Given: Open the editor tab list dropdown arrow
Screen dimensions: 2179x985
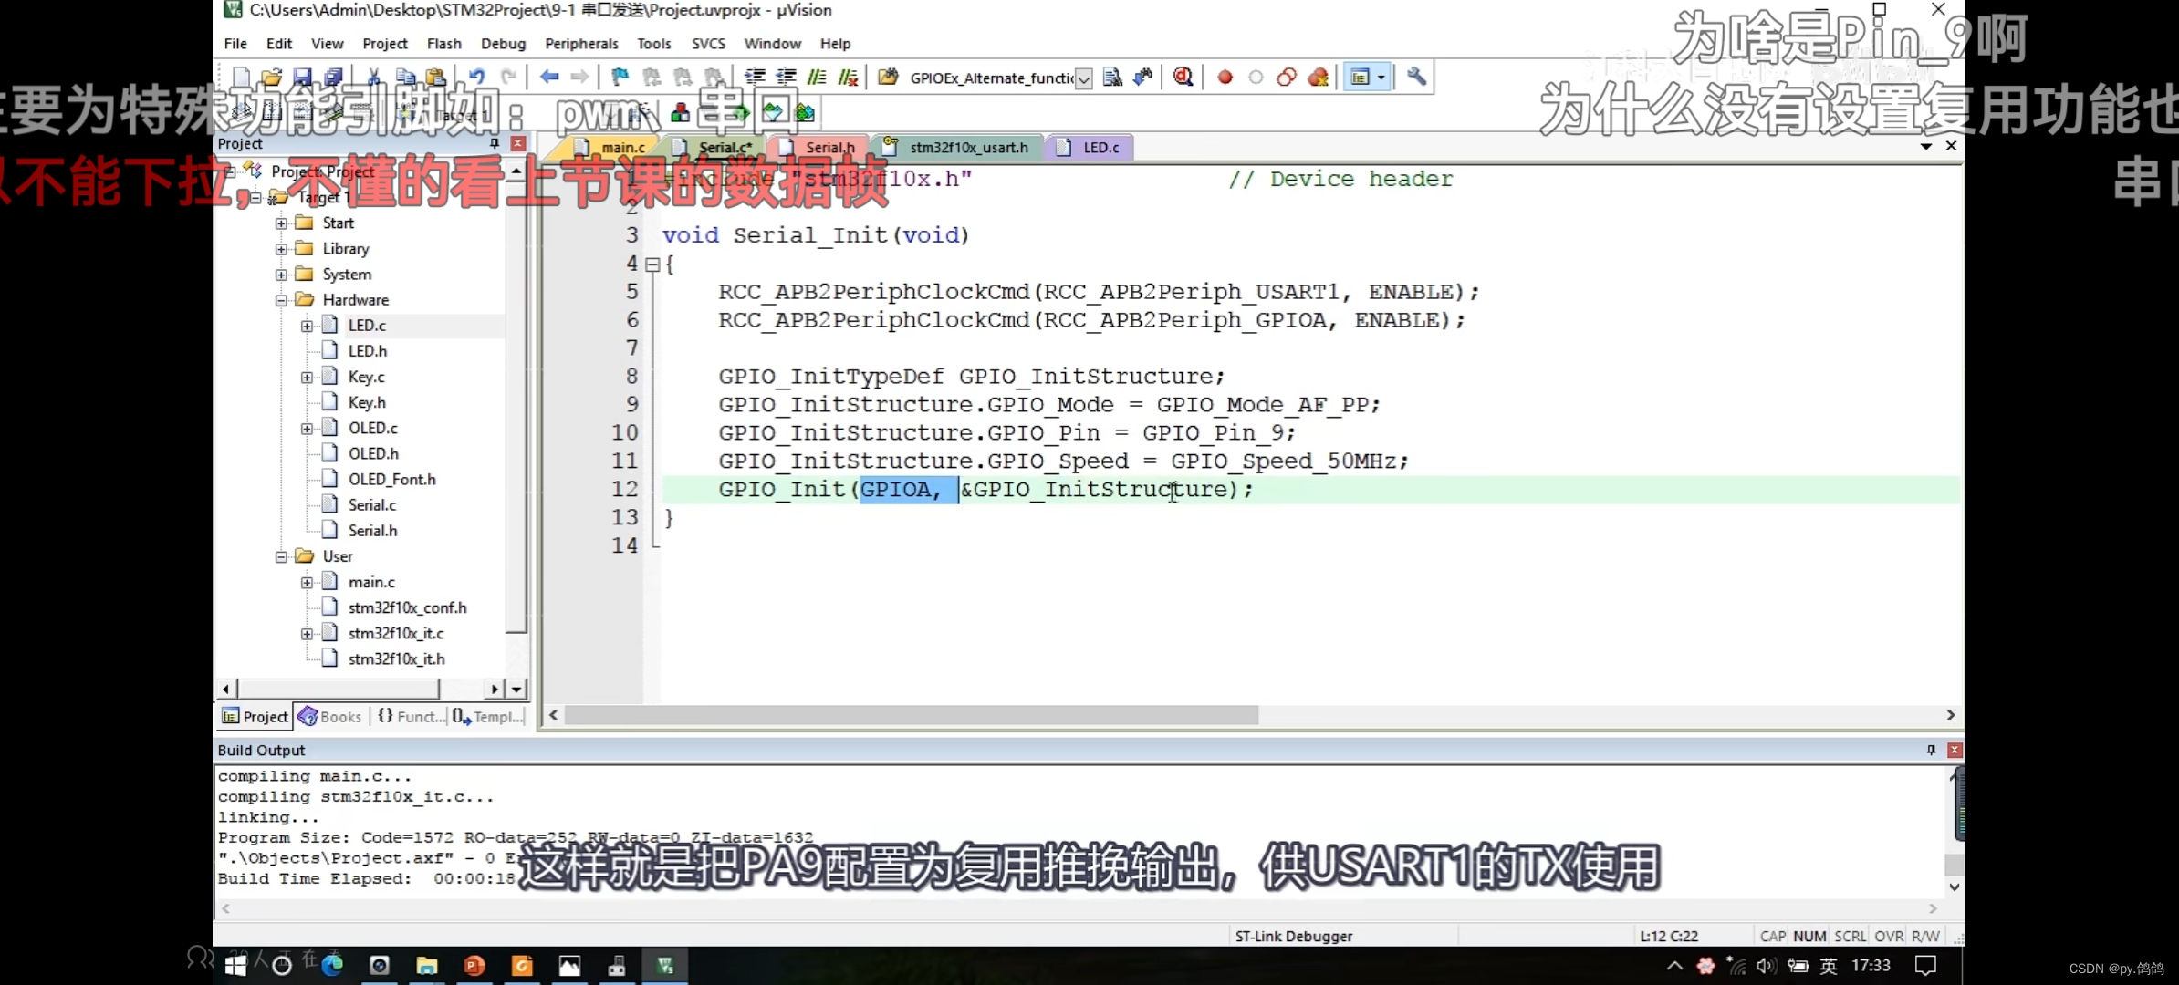Looking at the screenshot, I should pos(1926,146).
